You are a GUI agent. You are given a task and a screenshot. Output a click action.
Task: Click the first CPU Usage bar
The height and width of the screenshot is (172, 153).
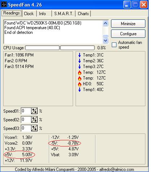coord(42,48)
